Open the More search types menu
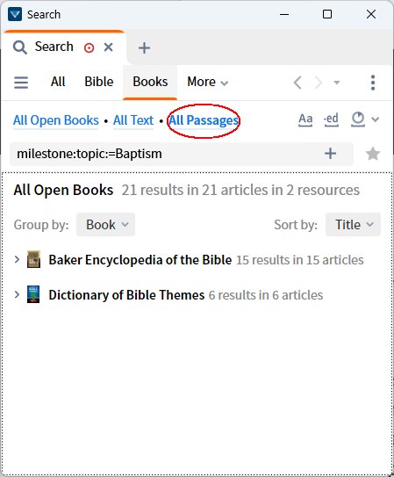Screen dimensions: 394x477 click(207, 82)
